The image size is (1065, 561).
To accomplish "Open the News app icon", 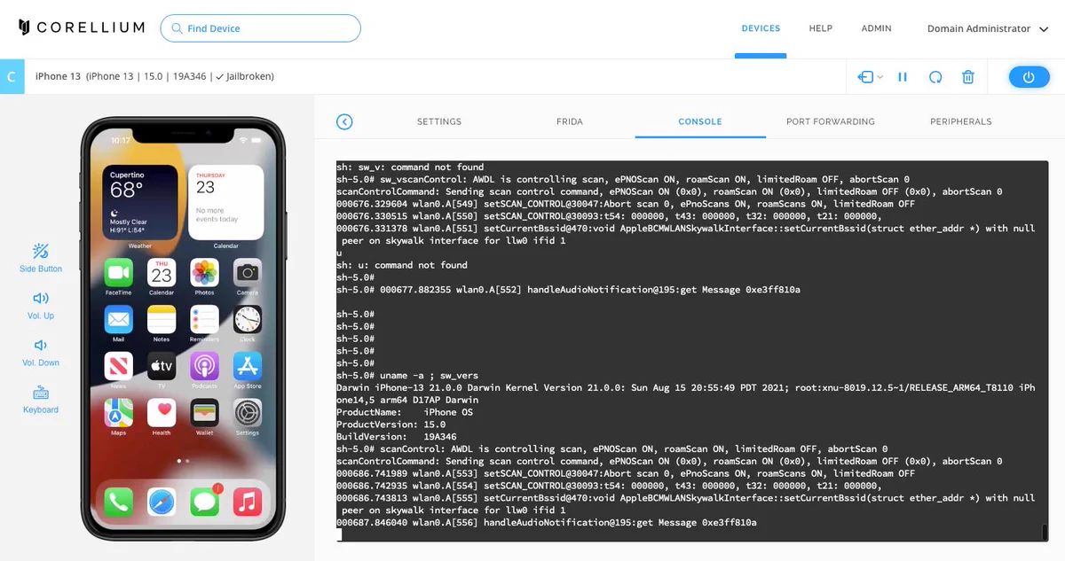I will pos(118,366).
